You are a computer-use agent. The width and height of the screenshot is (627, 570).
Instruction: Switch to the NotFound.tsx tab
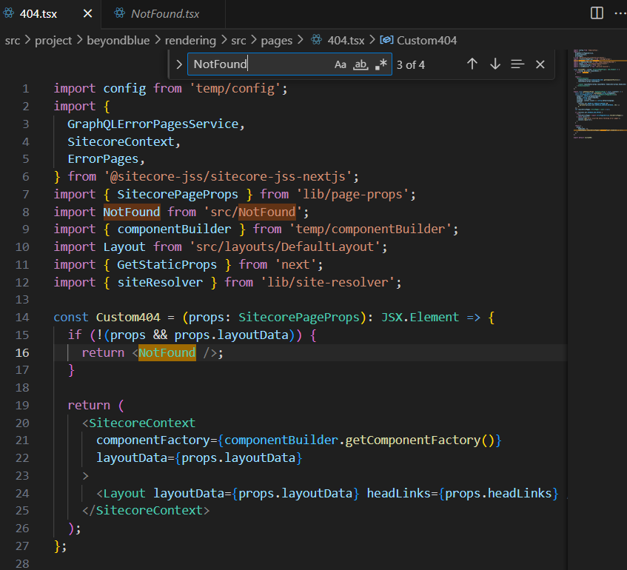[164, 13]
